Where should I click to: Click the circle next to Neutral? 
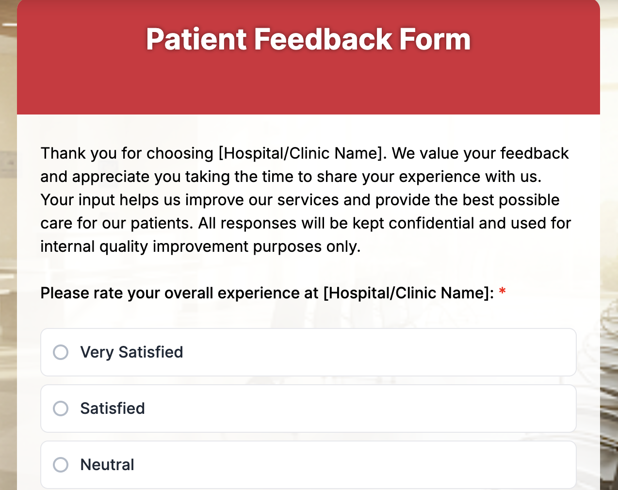pyautogui.click(x=61, y=465)
